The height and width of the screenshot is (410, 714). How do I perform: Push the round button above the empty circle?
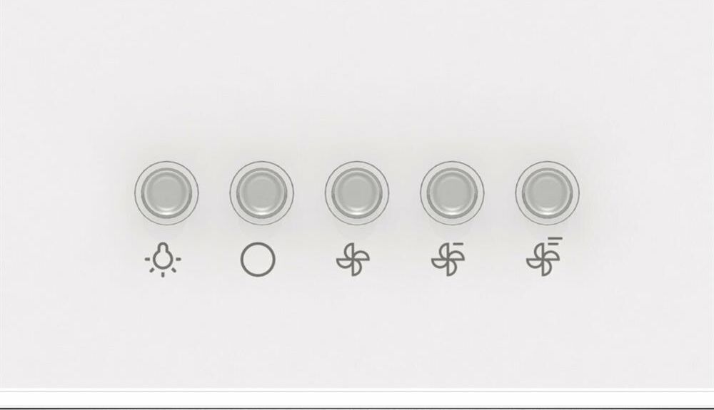coord(262,193)
